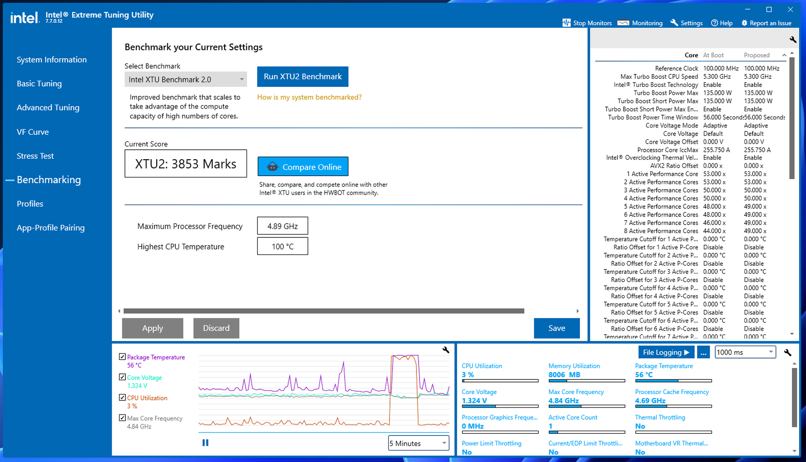Open Monitoring view from top bar
Viewport: 806px width, 462px height.
[640, 23]
